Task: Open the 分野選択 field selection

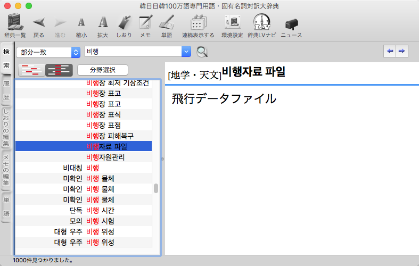Action: coord(103,70)
